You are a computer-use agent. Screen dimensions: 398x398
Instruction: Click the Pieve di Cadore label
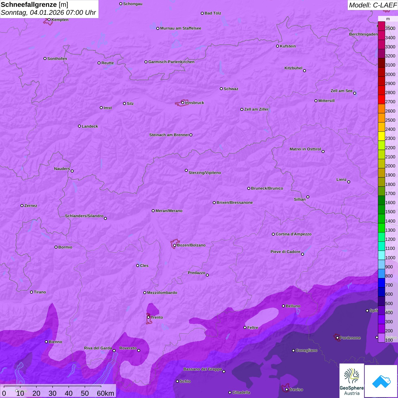[285, 252]
